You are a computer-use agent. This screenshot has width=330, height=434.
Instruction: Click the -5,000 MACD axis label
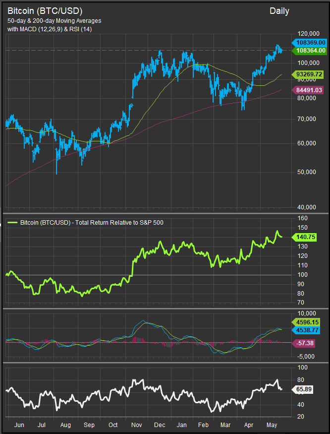point(306,357)
